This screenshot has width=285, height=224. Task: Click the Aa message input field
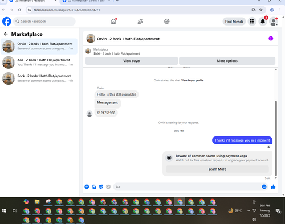click(x=187, y=187)
